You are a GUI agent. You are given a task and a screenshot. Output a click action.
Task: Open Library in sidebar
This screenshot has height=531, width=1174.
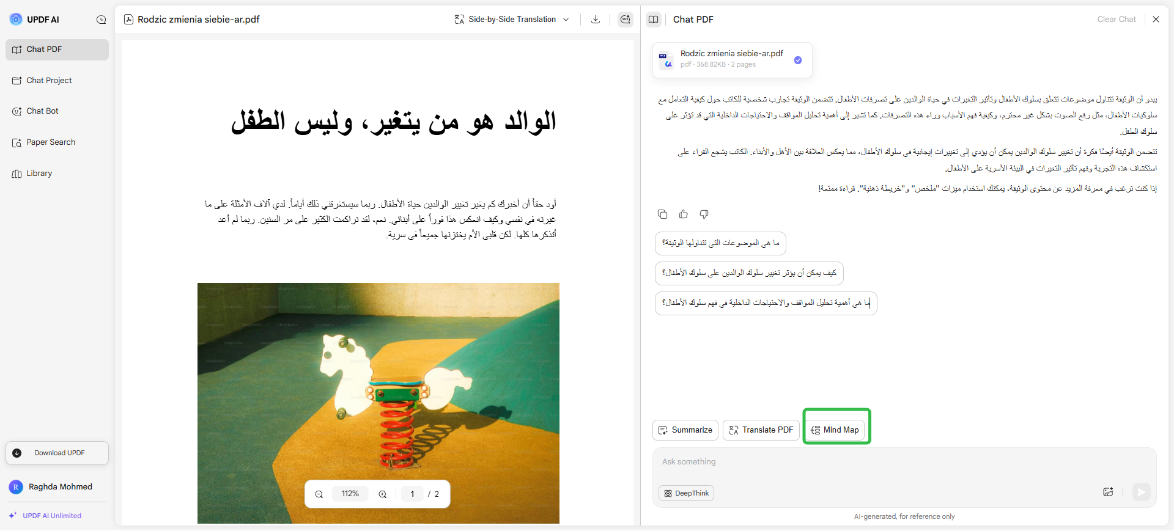(x=57, y=174)
